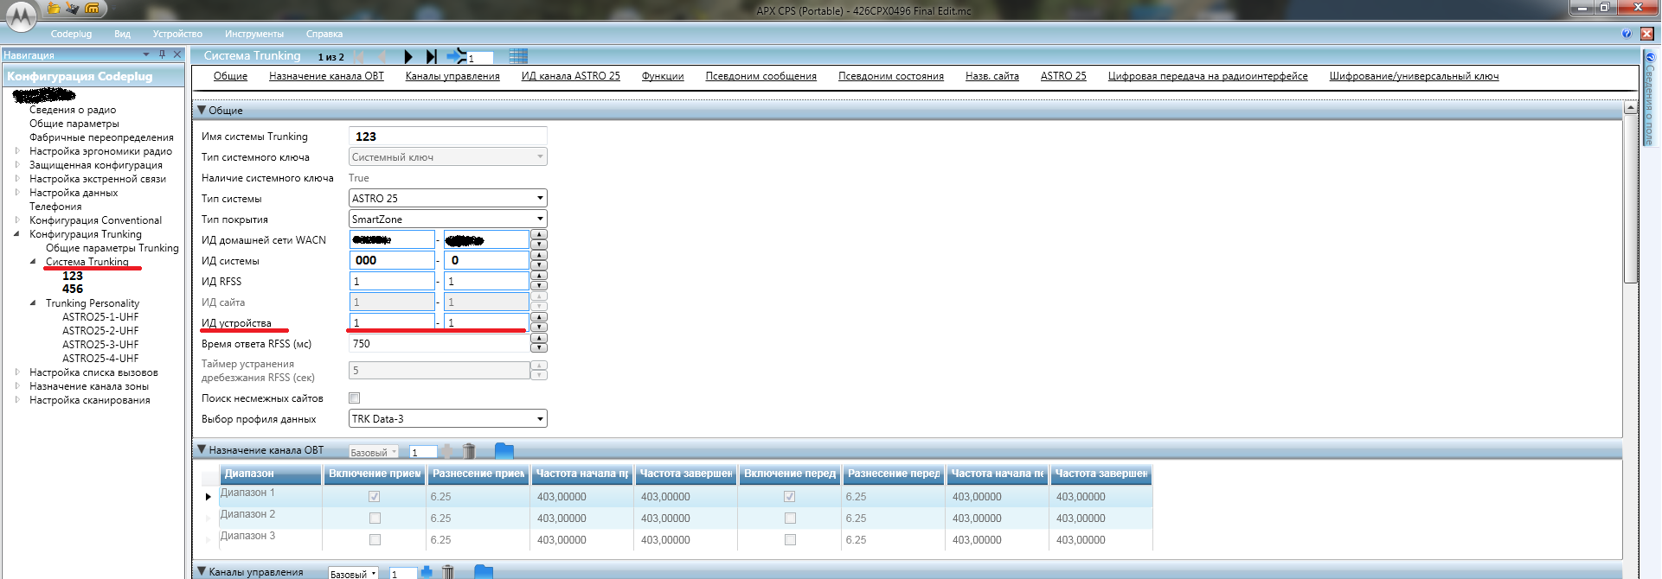Click the blue help question mark icon
The width and height of the screenshot is (1662, 579).
coord(1627,34)
